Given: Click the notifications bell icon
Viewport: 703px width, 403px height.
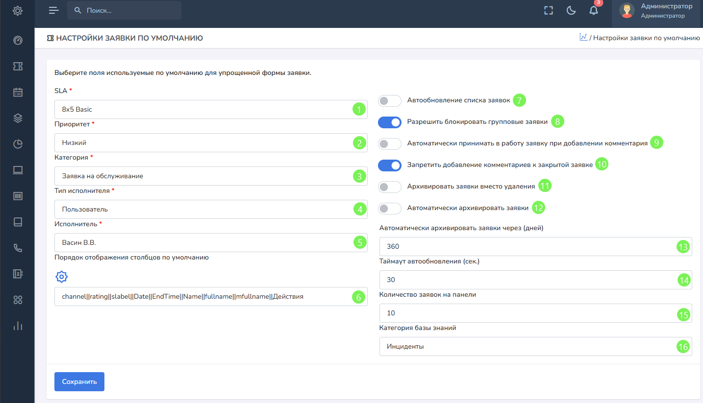Looking at the screenshot, I should click(x=594, y=11).
